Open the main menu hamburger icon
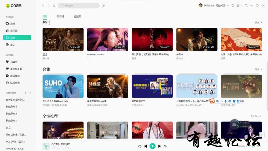 point(238,5)
